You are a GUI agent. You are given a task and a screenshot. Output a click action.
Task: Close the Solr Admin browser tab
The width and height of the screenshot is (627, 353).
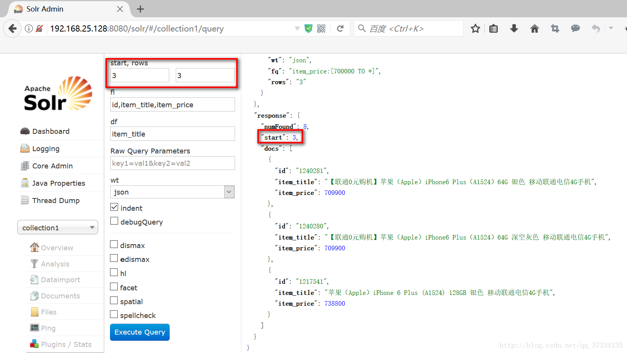(x=120, y=9)
